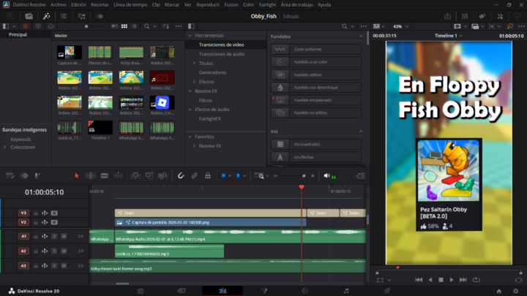Click the replace clip tool icon

163,175
